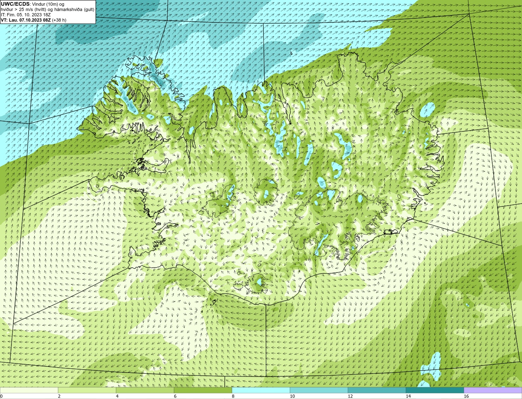This screenshot has width=522, height=399.
Task: Click the legend tick label '12'
Action: [x=350, y=396]
